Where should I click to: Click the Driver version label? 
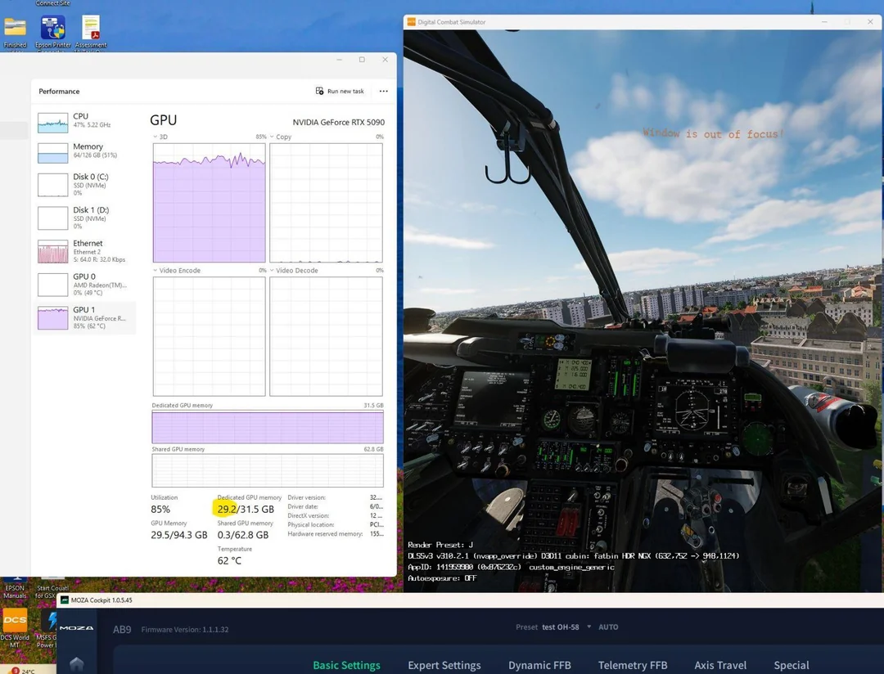coord(307,497)
